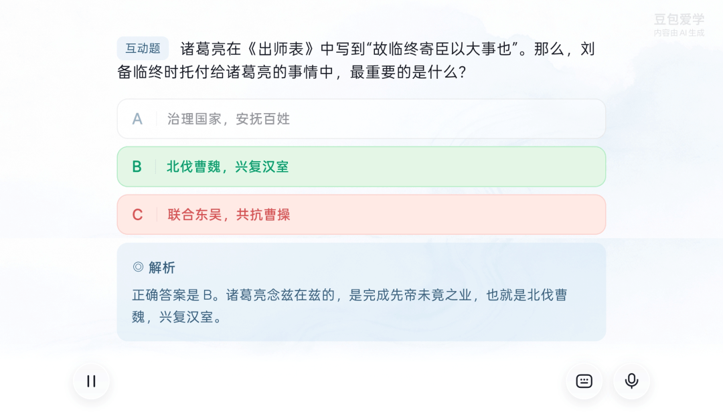Click the circular icon beside 解析
Screen dimensions: 723x414
coord(138,267)
